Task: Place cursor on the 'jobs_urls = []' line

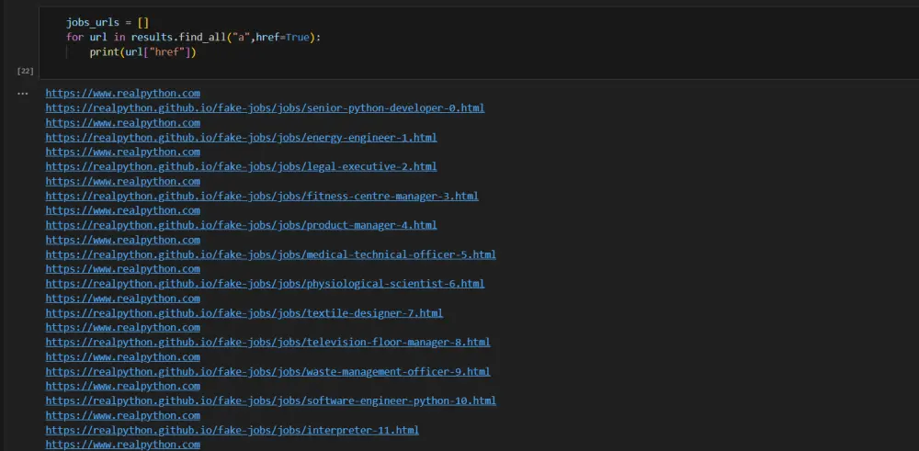Action: point(108,23)
